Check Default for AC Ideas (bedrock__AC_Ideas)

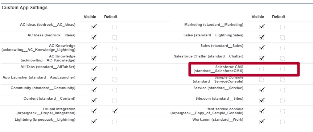115,27
